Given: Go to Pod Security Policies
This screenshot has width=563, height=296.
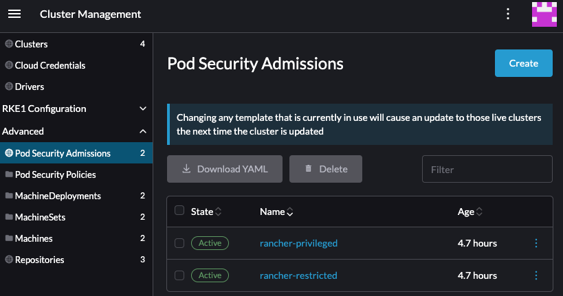Looking at the screenshot, I should (x=55, y=174).
